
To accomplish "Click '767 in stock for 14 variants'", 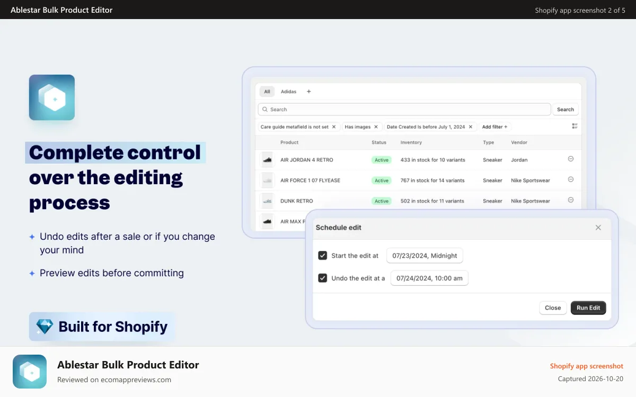I will 432,181.
